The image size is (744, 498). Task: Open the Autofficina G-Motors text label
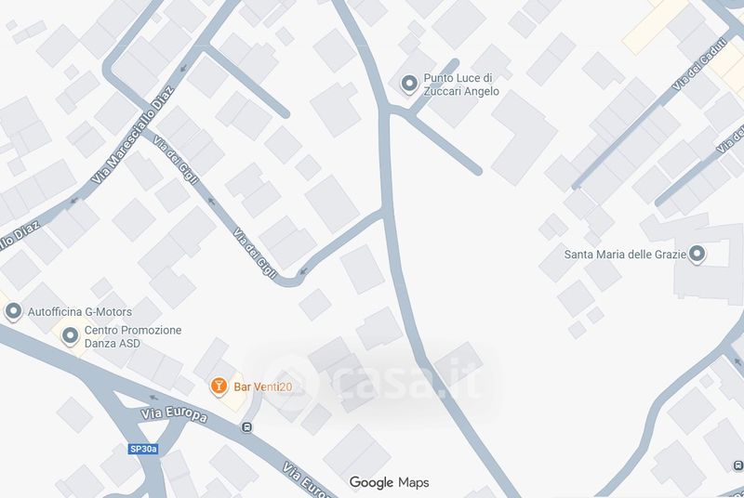tap(80, 312)
